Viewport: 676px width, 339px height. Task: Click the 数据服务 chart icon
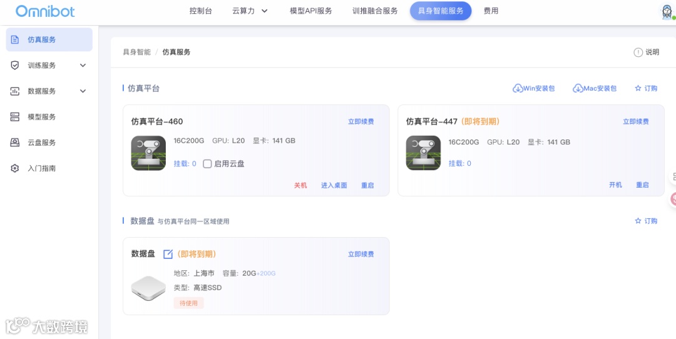pyautogui.click(x=14, y=91)
